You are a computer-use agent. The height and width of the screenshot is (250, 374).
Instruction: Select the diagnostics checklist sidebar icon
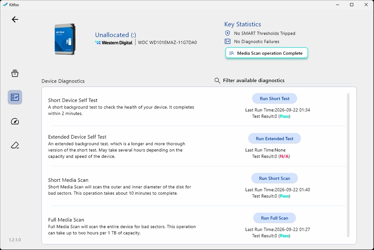pyautogui.click(x=15, y=97)
